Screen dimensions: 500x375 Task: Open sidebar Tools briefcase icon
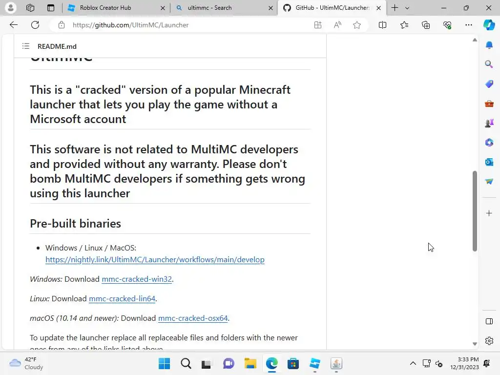tap(489, 104)
